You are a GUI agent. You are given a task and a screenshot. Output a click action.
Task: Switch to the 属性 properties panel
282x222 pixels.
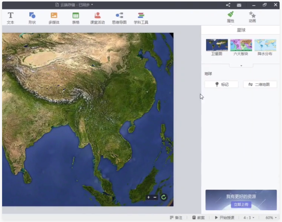231,17
